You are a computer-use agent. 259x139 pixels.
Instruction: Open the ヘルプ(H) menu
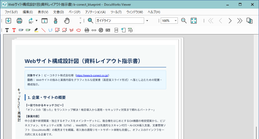(x=154, y=12)
